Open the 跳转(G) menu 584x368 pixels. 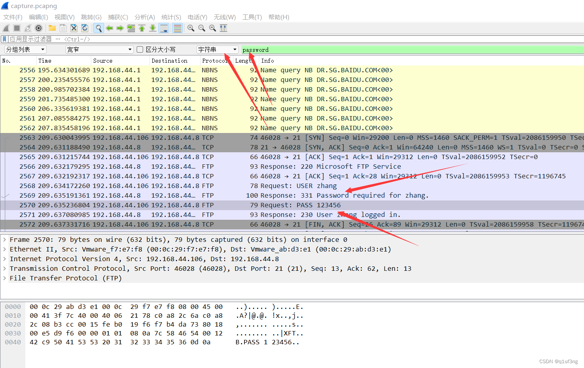[x=91, y=17]
